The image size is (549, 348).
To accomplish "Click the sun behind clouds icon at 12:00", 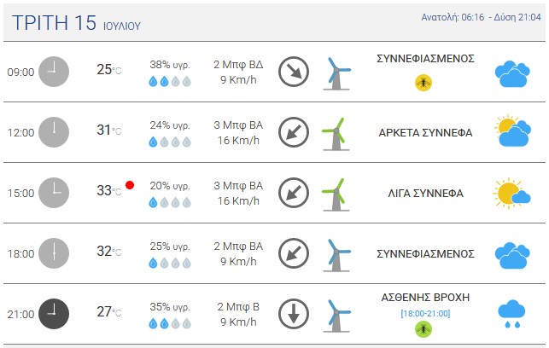I will [x=512, y=130].
